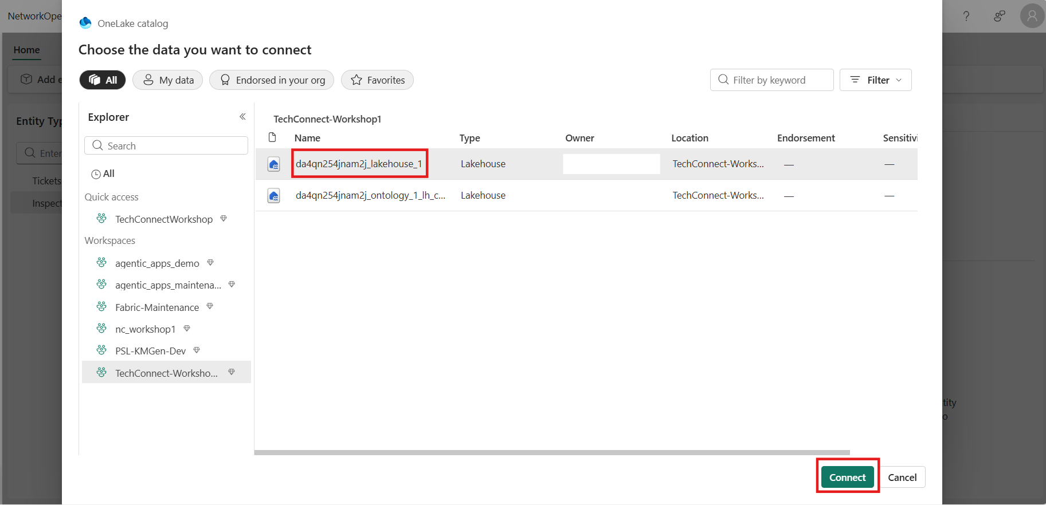Open the Fabric-Maintenance workspace
The width and height of the screenshot is (1046, 505).
pyautogui.click(x=157, y=307)
